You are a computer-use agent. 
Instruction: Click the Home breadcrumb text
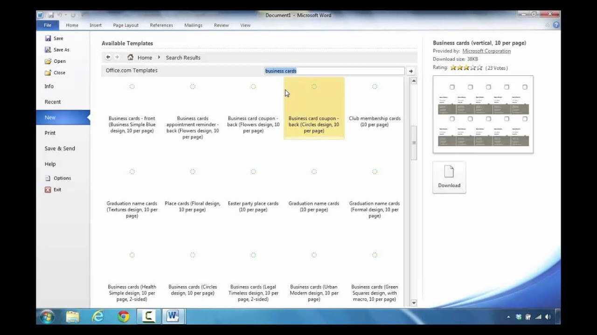coord(145,58)
